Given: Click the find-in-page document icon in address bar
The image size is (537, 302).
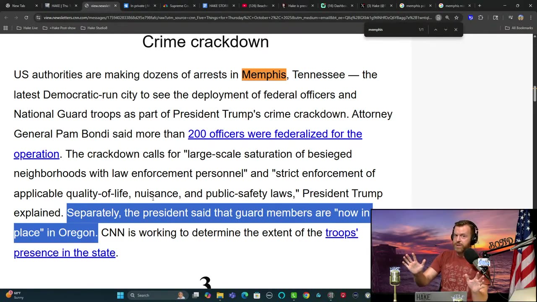Looking at the screenshot, I should pos(438,18).
